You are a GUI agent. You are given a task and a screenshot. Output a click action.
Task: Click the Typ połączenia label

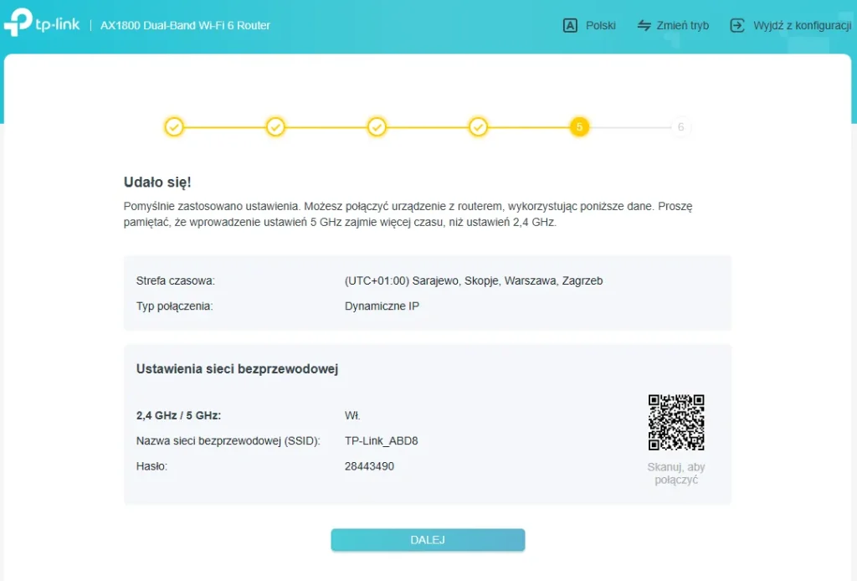tap(174, 306)
